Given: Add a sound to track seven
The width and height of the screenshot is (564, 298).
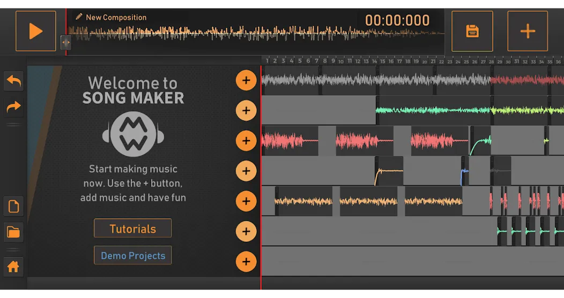Looking at the screenshot, I should [x=246, y=262].
